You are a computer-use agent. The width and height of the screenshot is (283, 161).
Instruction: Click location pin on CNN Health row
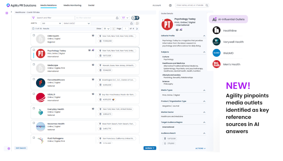click(100, 36)
